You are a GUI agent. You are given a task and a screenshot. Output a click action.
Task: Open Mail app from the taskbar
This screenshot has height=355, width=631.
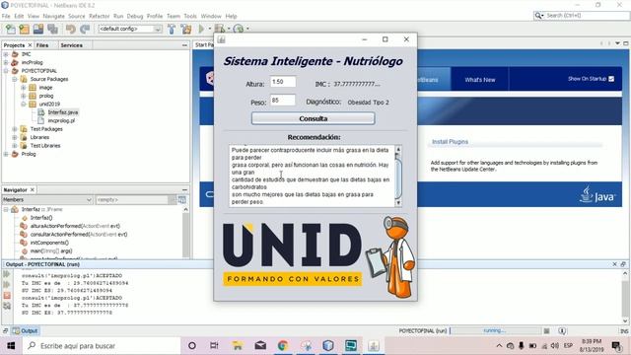point(260,346)
